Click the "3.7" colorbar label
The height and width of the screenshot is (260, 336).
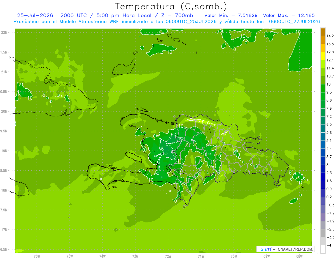tap(329, 157)
